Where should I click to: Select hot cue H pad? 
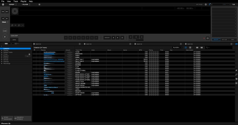96,37
